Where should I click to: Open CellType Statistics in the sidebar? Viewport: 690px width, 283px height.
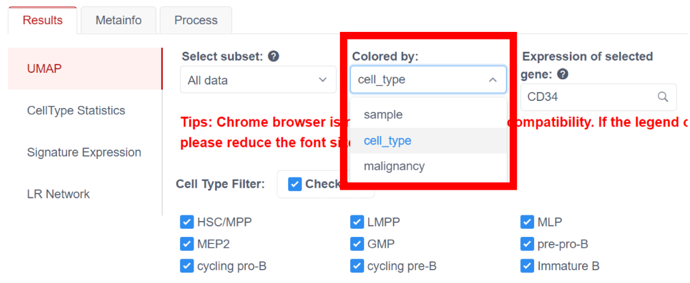pos(76,111)
